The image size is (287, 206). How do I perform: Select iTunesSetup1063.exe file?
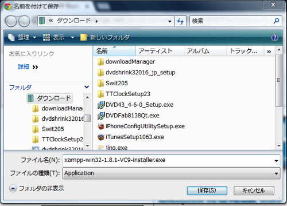(x=131, y=137)
